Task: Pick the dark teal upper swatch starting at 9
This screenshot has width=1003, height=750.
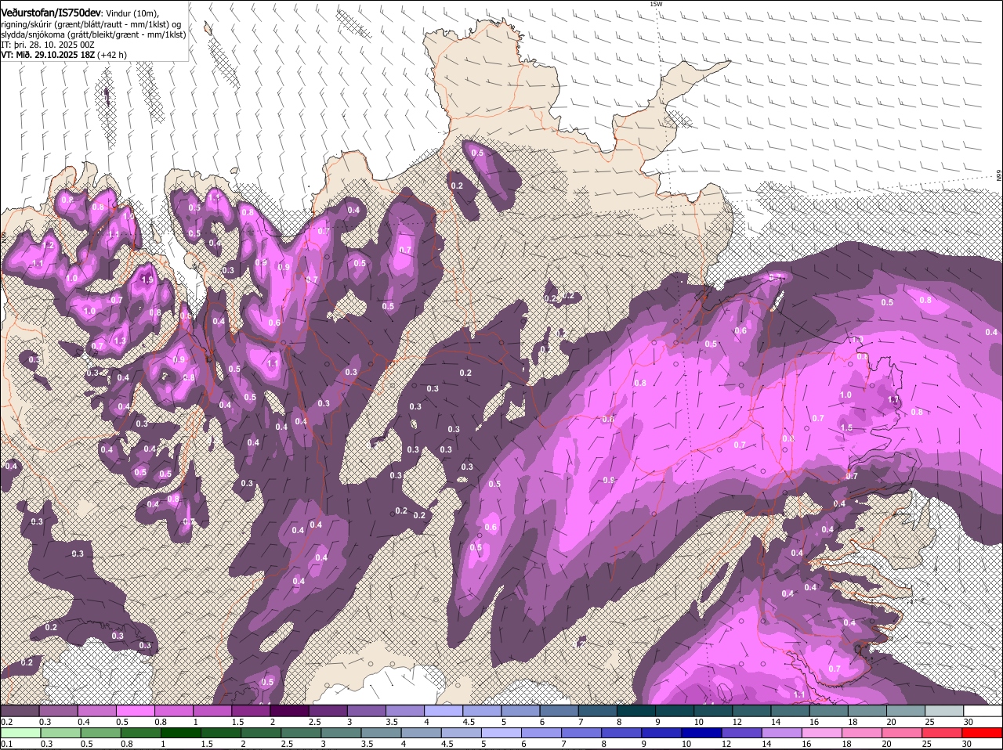Action: click(x=675, y=711)
